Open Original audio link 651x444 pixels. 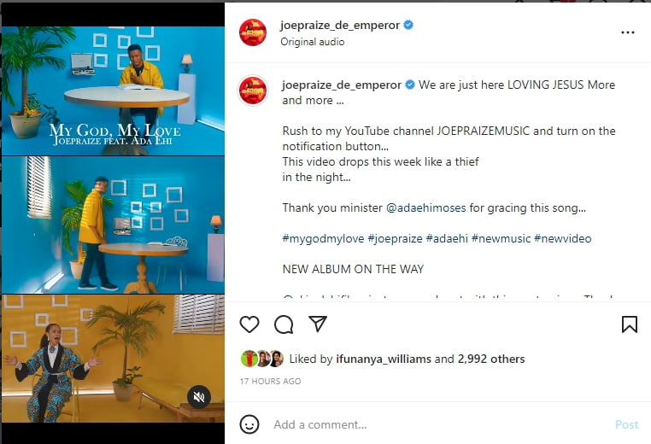(312, 42)
